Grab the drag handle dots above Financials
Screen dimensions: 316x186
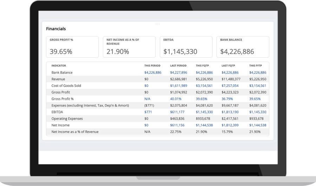[x=158, y=24]
